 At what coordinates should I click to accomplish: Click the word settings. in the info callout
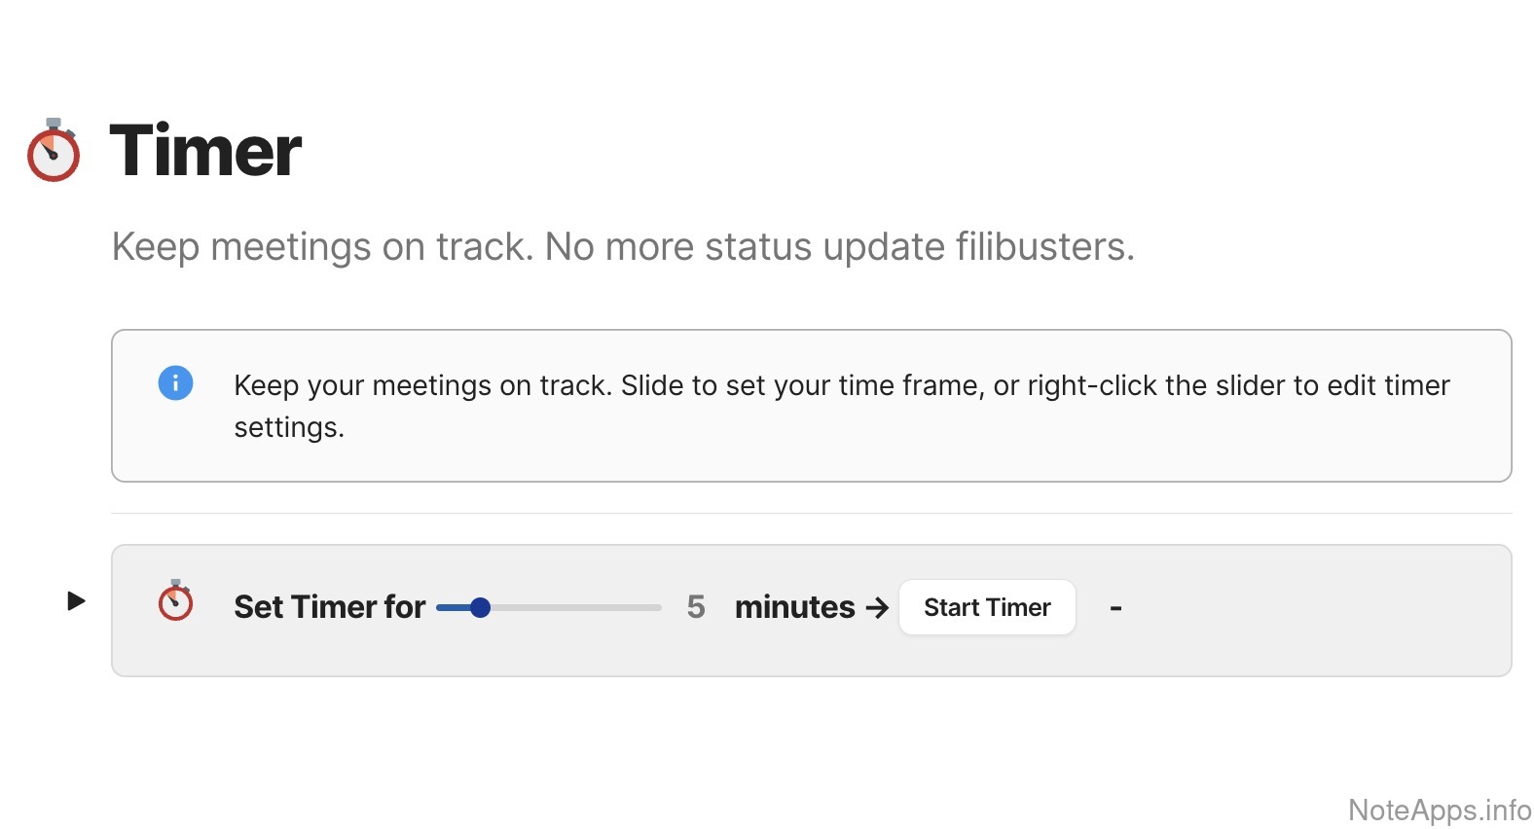pyautogui.click(x=289, y=428)
